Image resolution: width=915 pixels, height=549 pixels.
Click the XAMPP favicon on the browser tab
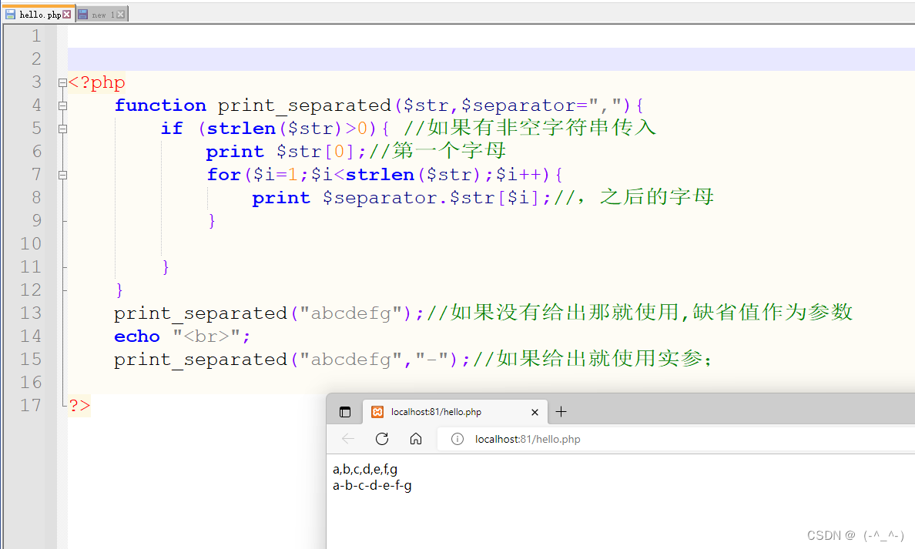click(377, 412)
